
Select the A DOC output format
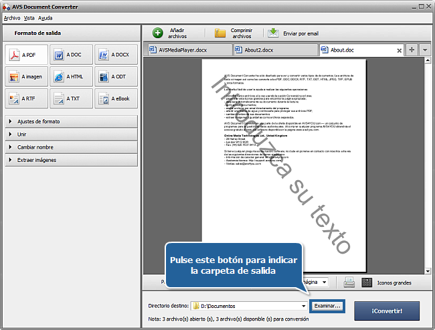[x=72, y=55]
